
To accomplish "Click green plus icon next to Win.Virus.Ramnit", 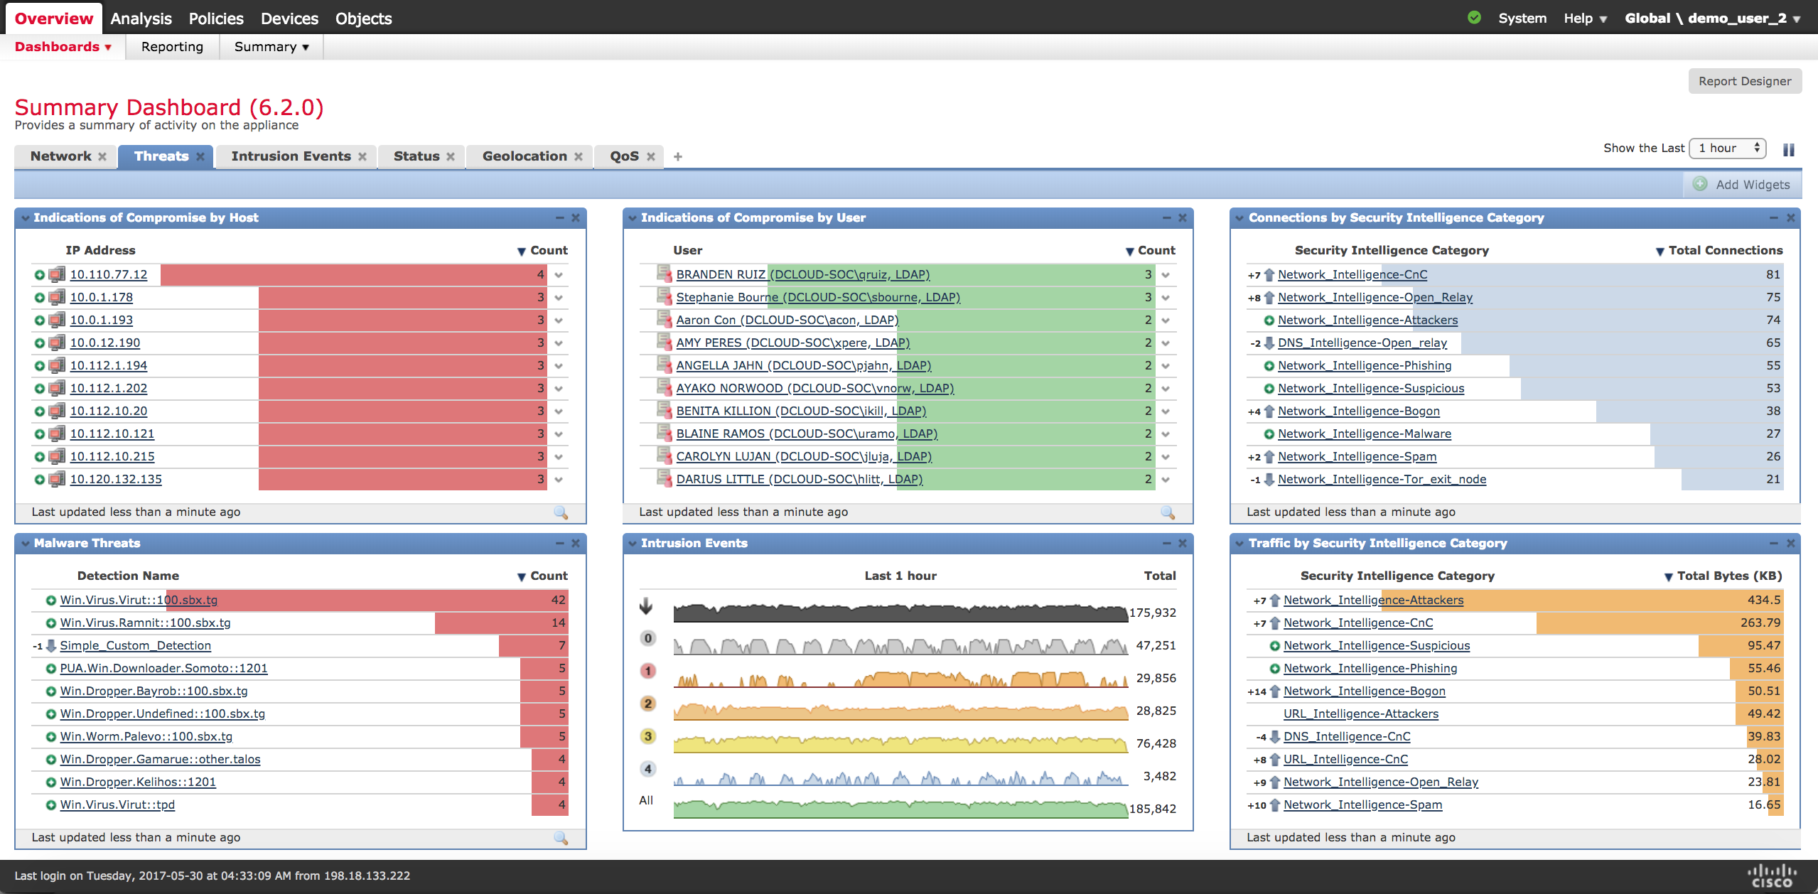I will pos(50,623).
